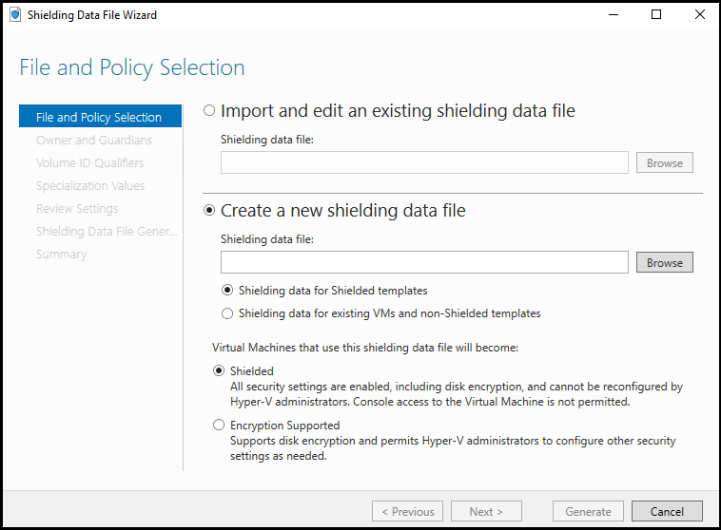
Task: Open the File and Policy Selection step
Action: [x=99, y=118]
